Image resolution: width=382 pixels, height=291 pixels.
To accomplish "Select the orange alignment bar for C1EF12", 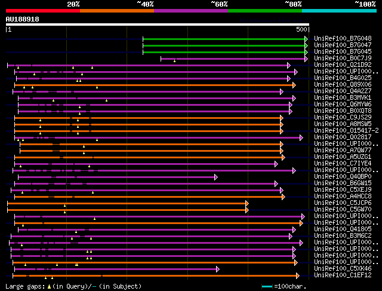I will [154, 276].
